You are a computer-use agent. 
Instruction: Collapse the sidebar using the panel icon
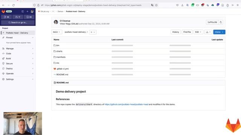[x=23, y=11]
